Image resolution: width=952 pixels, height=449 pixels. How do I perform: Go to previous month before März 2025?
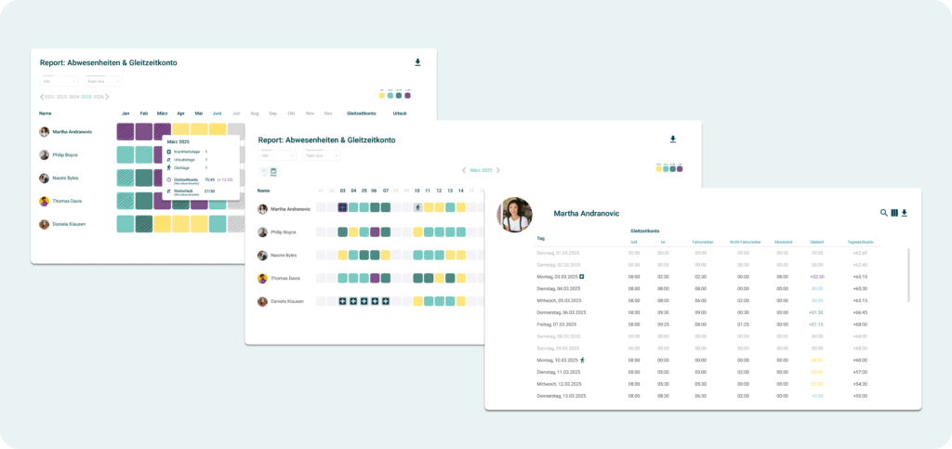point(464,170)
